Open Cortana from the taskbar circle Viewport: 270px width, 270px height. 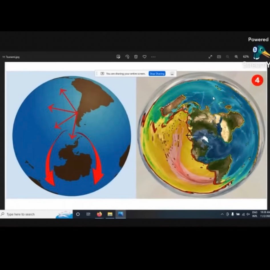tap(78, 214)
